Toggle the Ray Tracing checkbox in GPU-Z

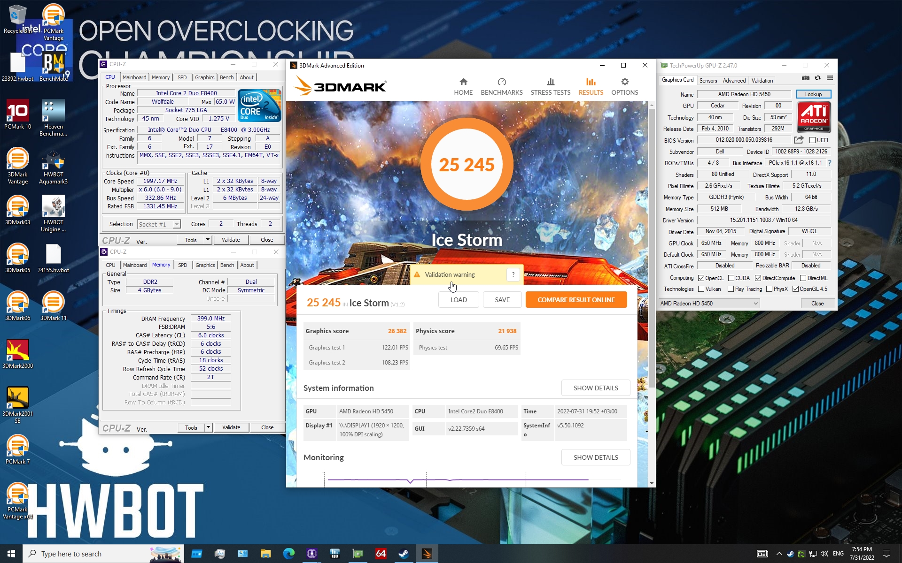[x=731, y=289]
